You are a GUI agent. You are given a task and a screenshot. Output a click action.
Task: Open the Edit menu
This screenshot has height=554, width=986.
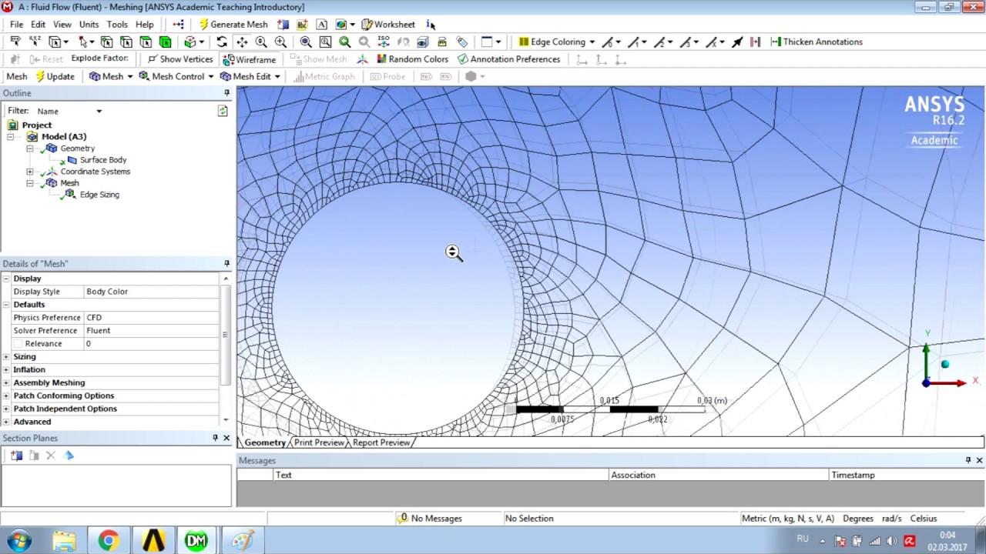38,24
